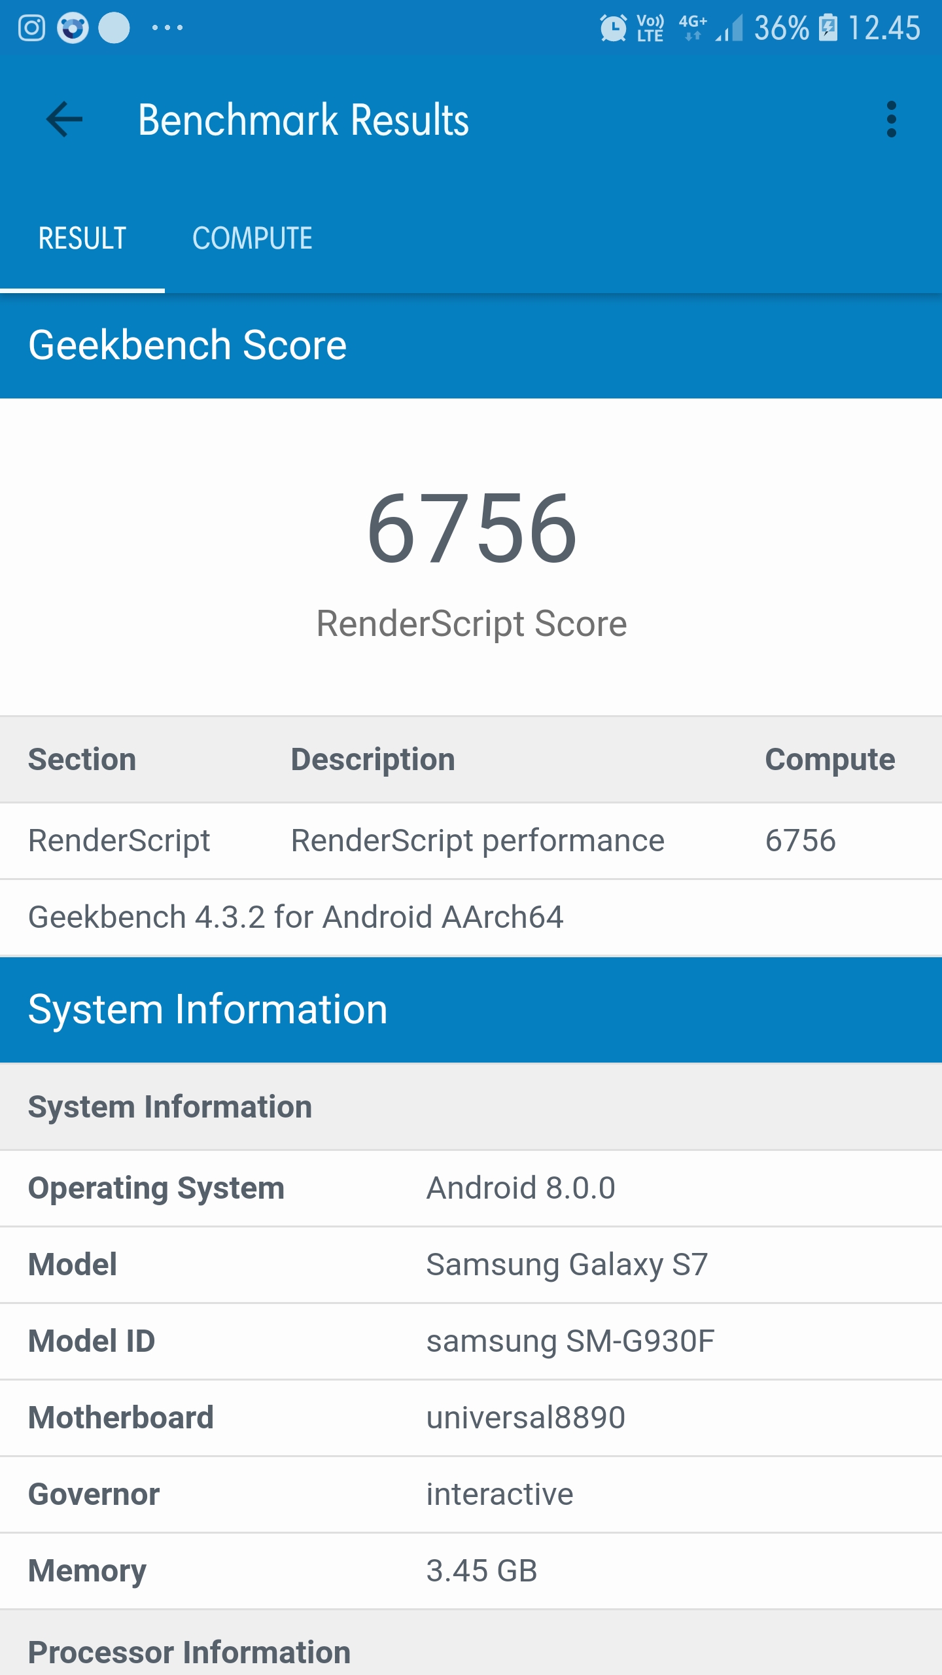Screen dimensions: 942x1675
Task: Tap the samsung SM-G930F value
Action: 570,1342
